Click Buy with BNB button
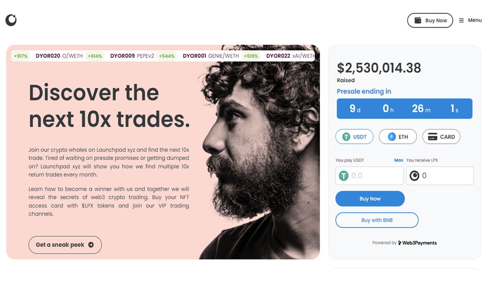 click(x=377, y=220)
